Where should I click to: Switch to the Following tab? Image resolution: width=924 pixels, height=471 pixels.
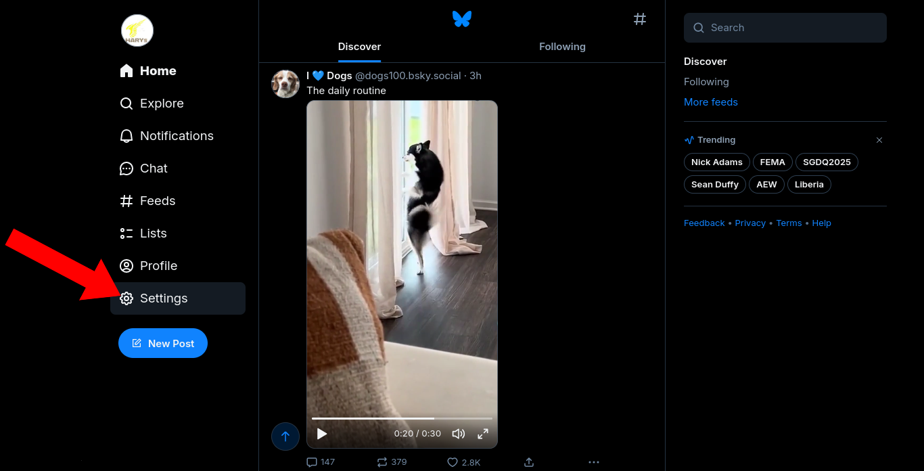tap(562, 47)
